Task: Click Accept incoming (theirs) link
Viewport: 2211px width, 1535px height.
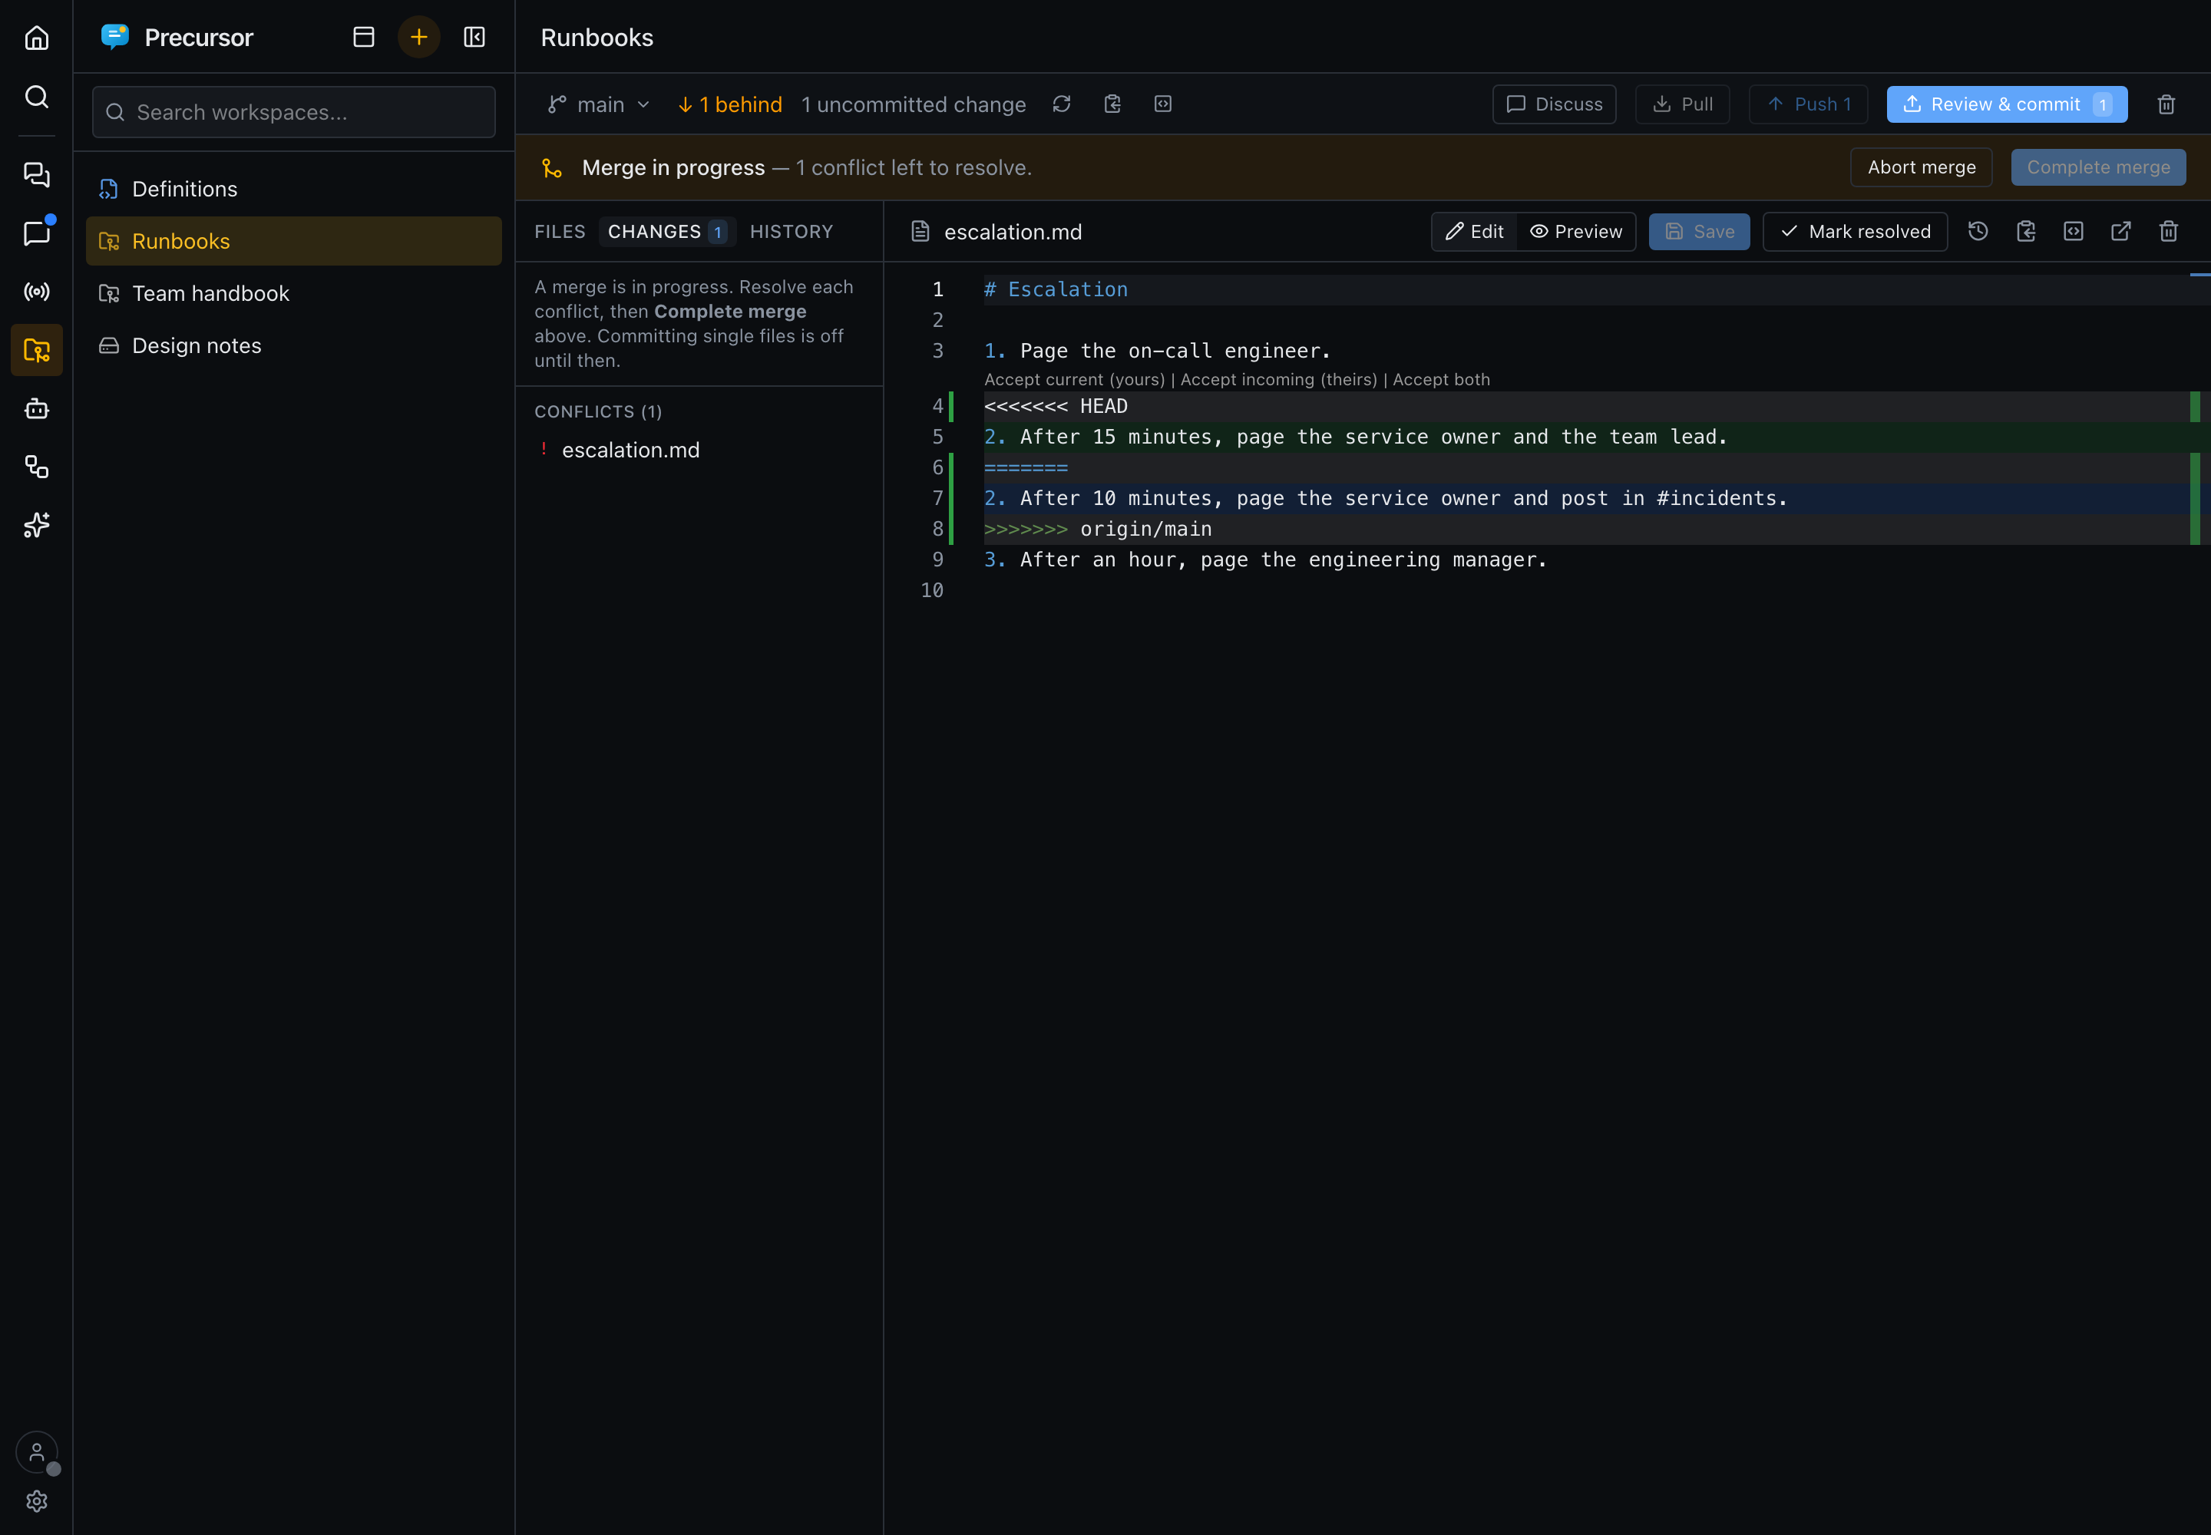Action: tap(1277, 379)
